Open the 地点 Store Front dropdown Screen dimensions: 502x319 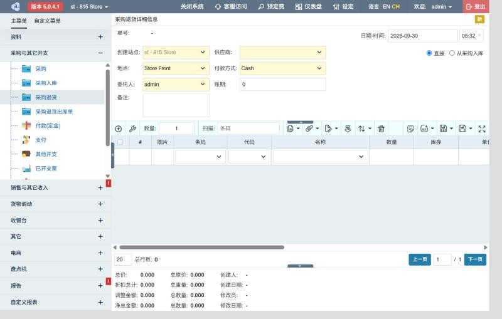tap(176, 68)
